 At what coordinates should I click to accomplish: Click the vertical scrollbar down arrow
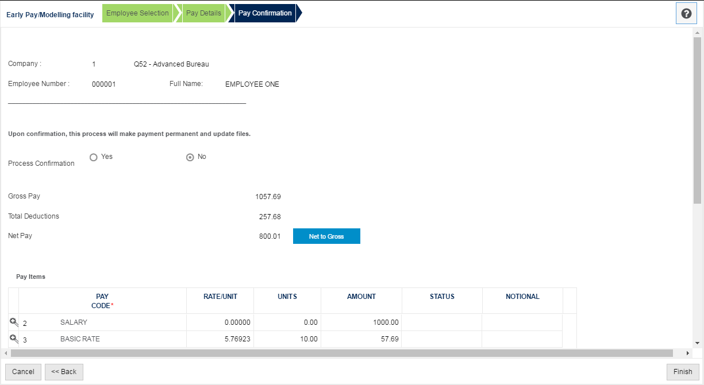click(698, 343)
